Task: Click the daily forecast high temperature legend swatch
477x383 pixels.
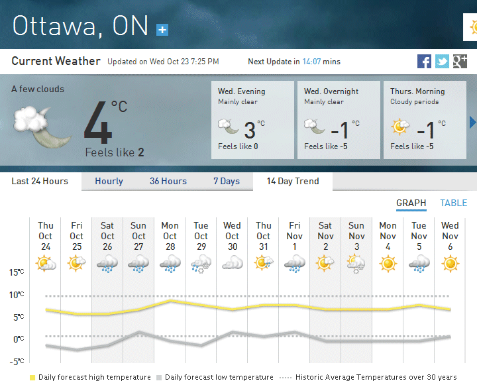Action: click(32, 378)
